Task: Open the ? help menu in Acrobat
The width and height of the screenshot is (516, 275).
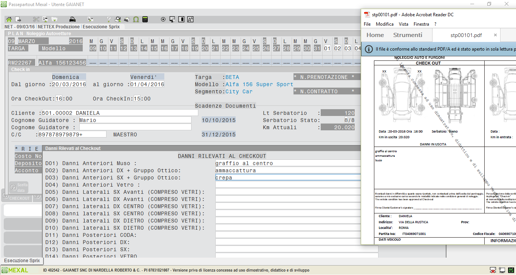Action: [435, 24]
